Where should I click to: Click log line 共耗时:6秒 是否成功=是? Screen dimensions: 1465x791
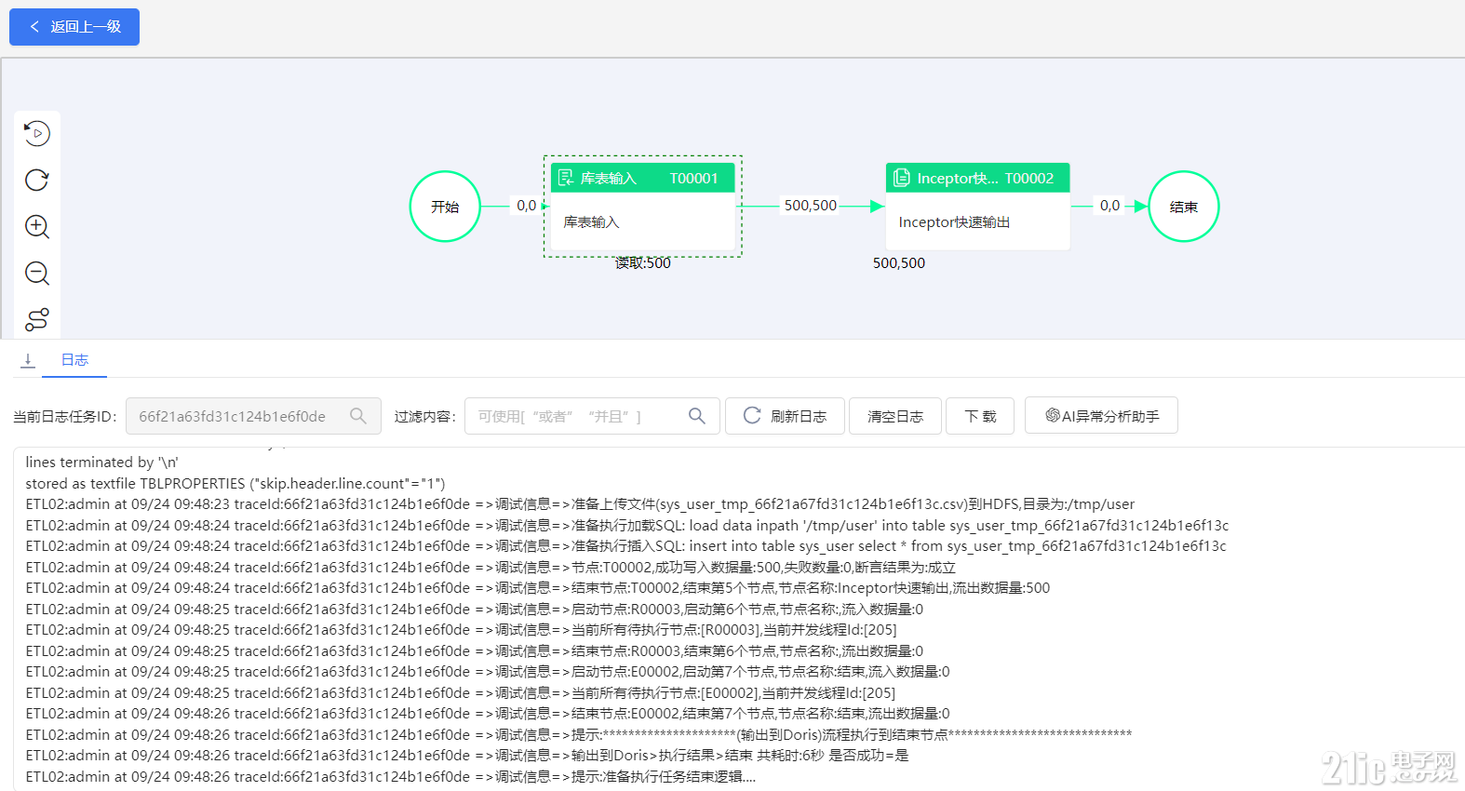click(467, 756)
